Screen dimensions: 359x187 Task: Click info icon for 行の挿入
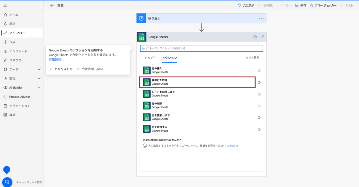pyautogui.click(x=259, y=71)
